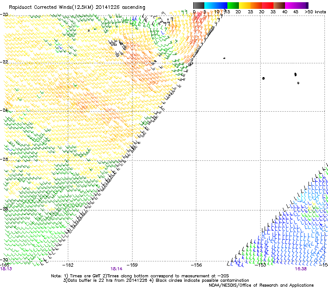Click the '45' label under the color bar
Image resolution: width=328 pixels, height=288 pixels.
coord(296,12)
